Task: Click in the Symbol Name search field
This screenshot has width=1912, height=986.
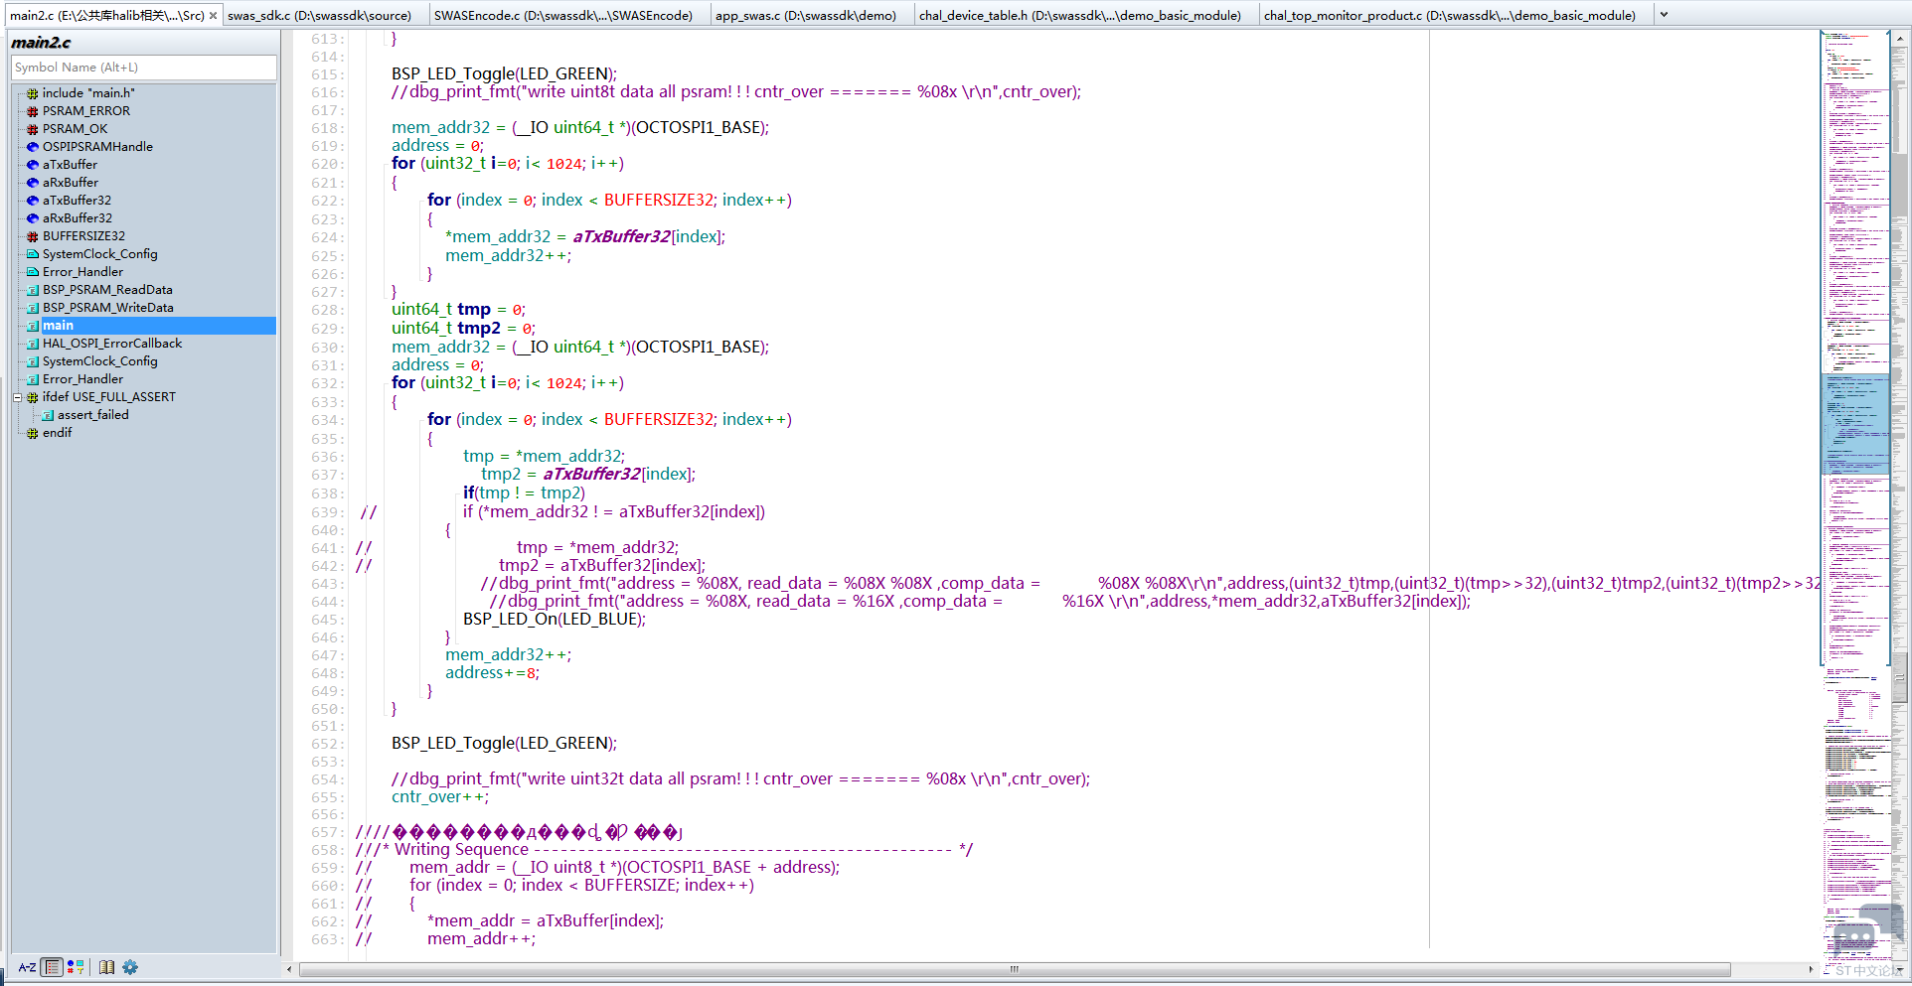Action: (x=143, y=68)
